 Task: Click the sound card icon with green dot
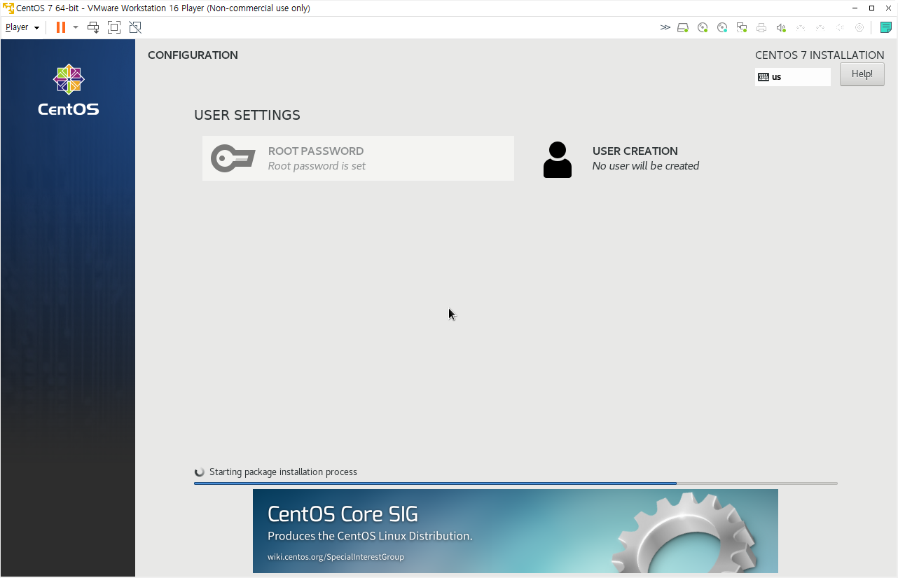pos(781,27)
